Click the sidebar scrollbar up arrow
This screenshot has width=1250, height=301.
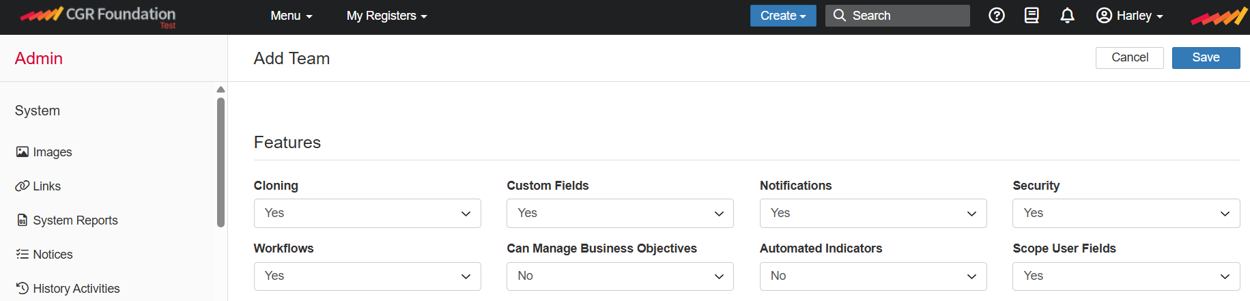click(x=221, y=89)
